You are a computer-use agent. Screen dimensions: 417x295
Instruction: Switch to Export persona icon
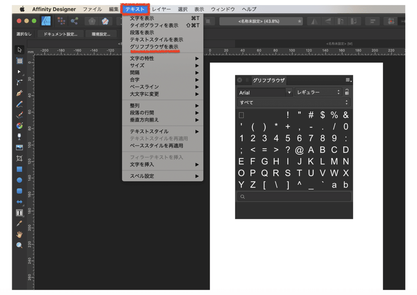[x=74, y=21]
